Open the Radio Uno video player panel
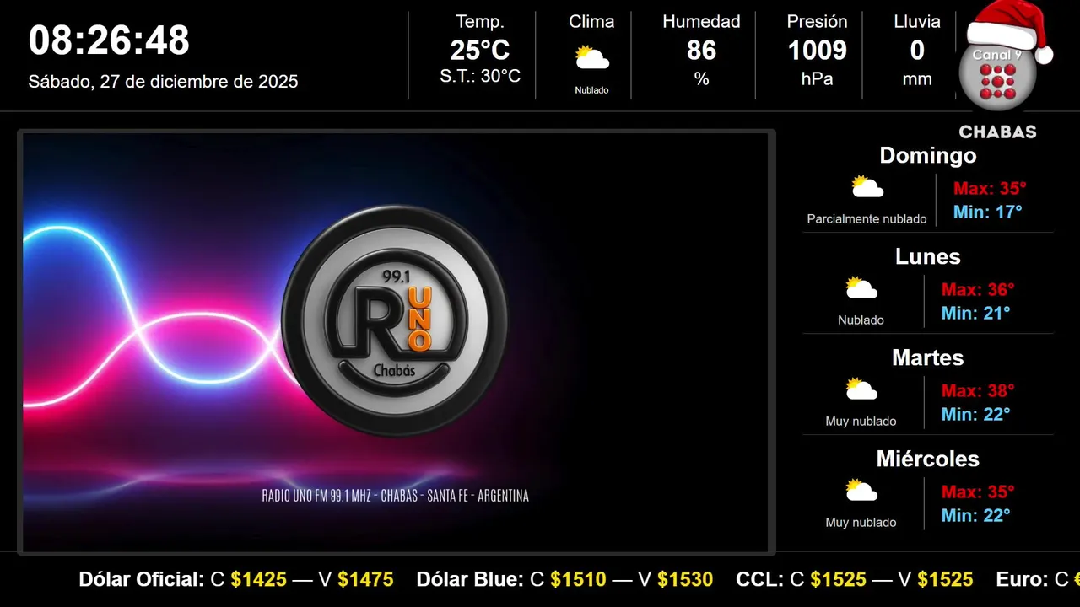Image resolution: width=1080 pixels, height=607 pixels. tap(397, 342)
